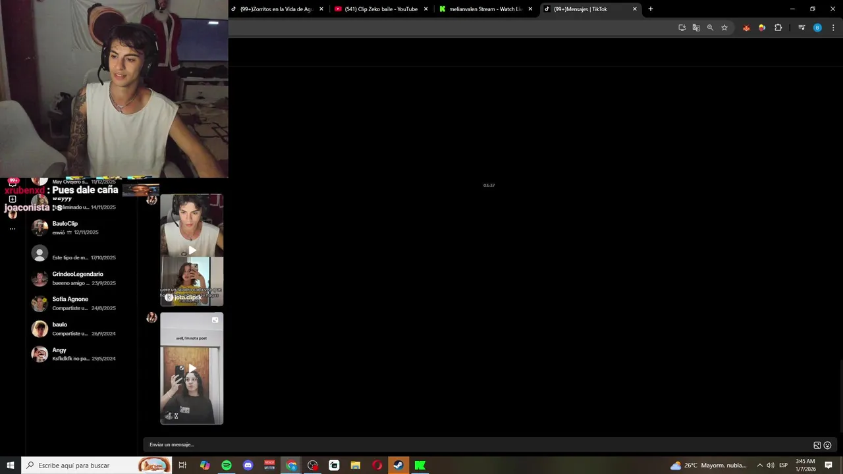Switch to the Clip Zeko baile YouTube tab
Screen dimensions: 843x474
click(x=381, y=9)
